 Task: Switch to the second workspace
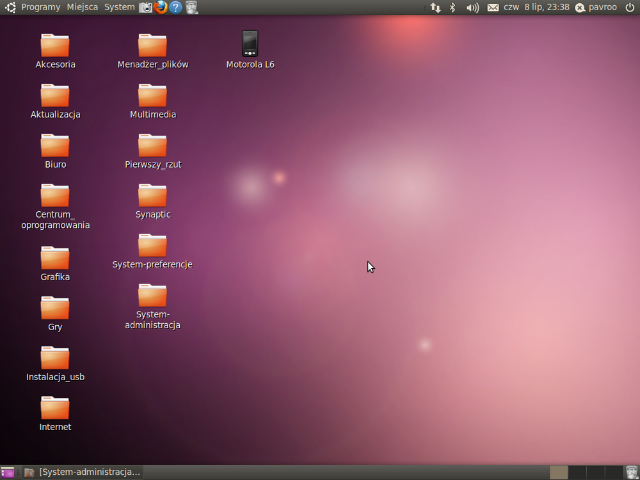click(x=577, y=472)
